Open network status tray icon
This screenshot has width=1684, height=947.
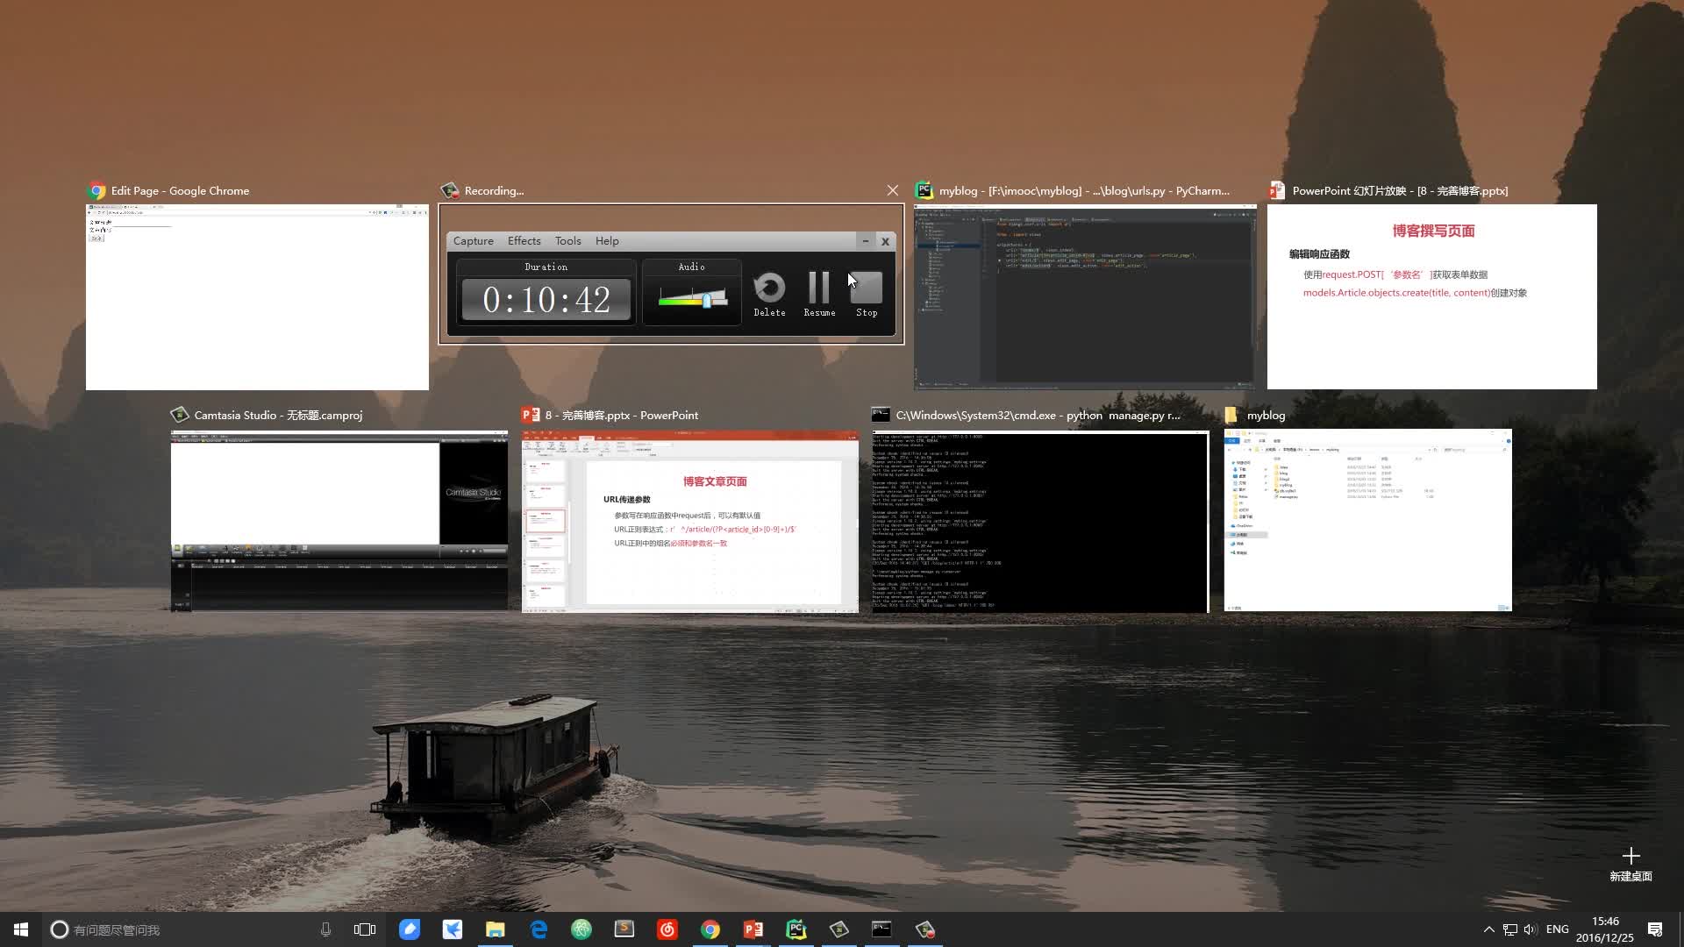(1510, 929)
